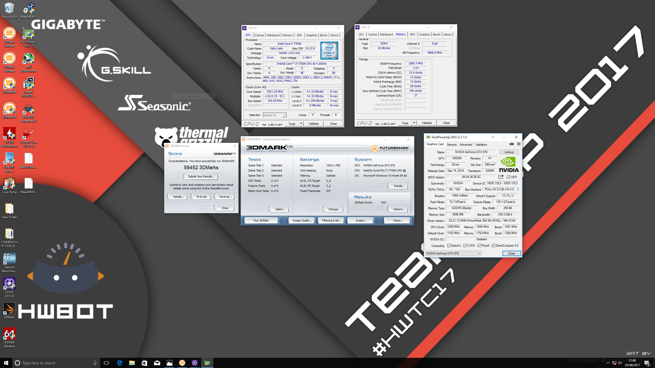655x368 pixels.
Task: Expand Socket #1 selection dropdown in CPU-Z
Action: [x=284, y=115]
